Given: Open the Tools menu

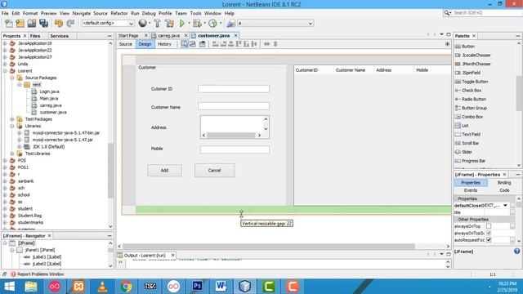Looking at the screenshot, I should click(195, 13).
